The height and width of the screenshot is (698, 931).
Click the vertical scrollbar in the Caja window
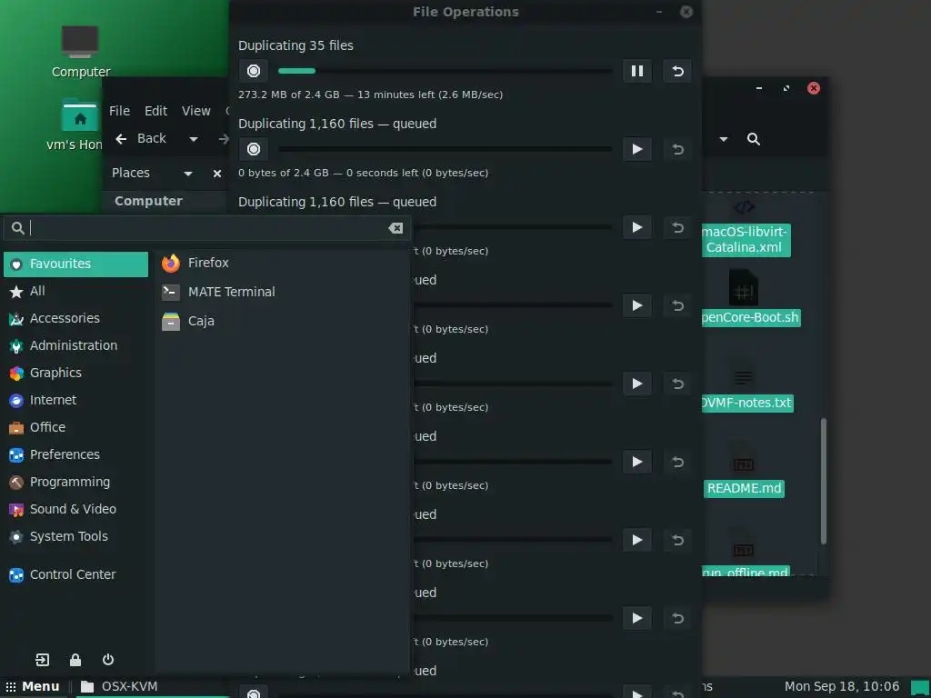pyautogui.click(x=824, y=481)
